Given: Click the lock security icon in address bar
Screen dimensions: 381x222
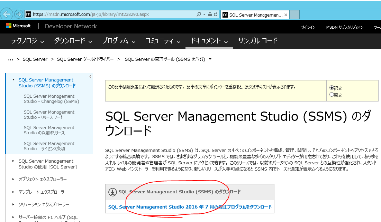Looking at the screenshot, I should click(x=210, y=14).
